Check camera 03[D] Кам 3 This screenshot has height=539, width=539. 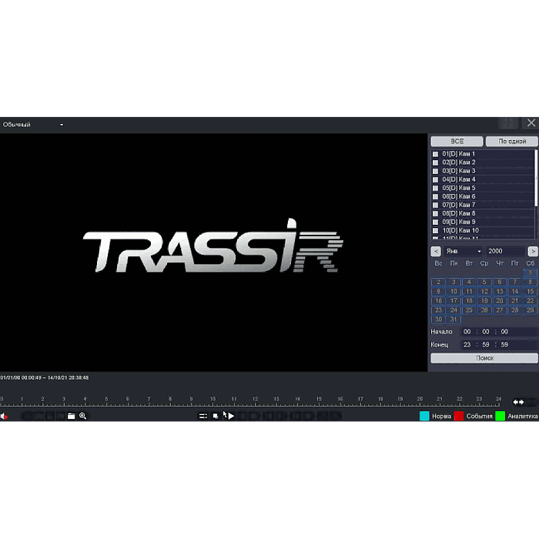coord(435,171)
